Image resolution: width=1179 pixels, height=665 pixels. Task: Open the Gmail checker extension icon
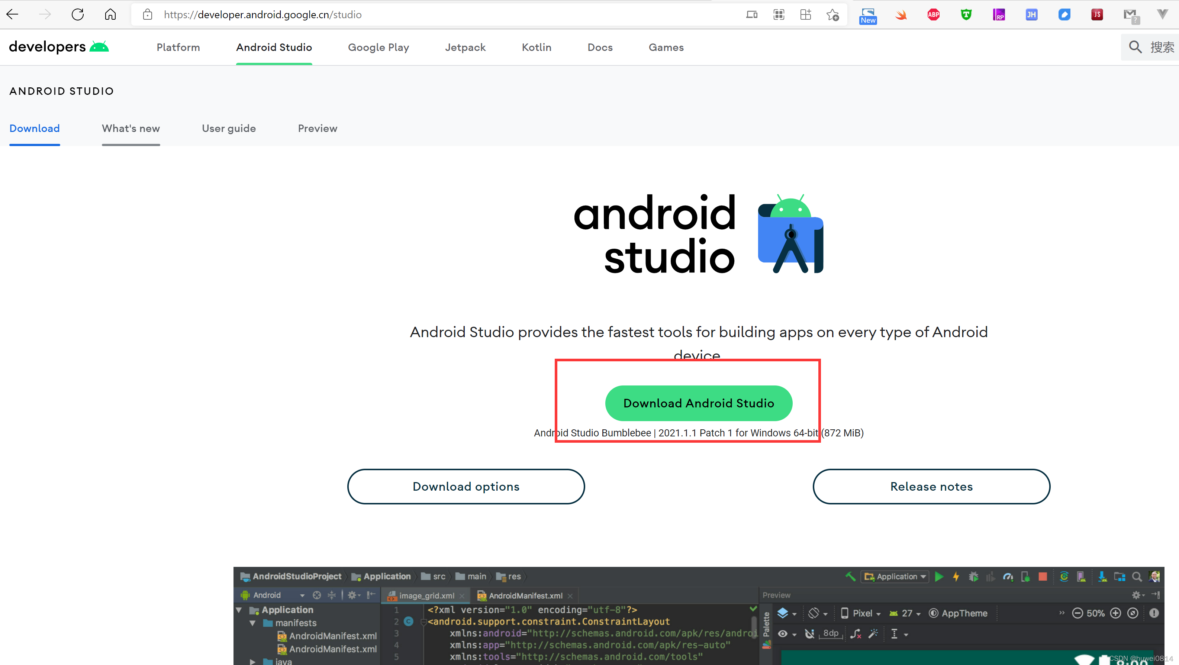pyautogui.click(x=1131, y=16)
